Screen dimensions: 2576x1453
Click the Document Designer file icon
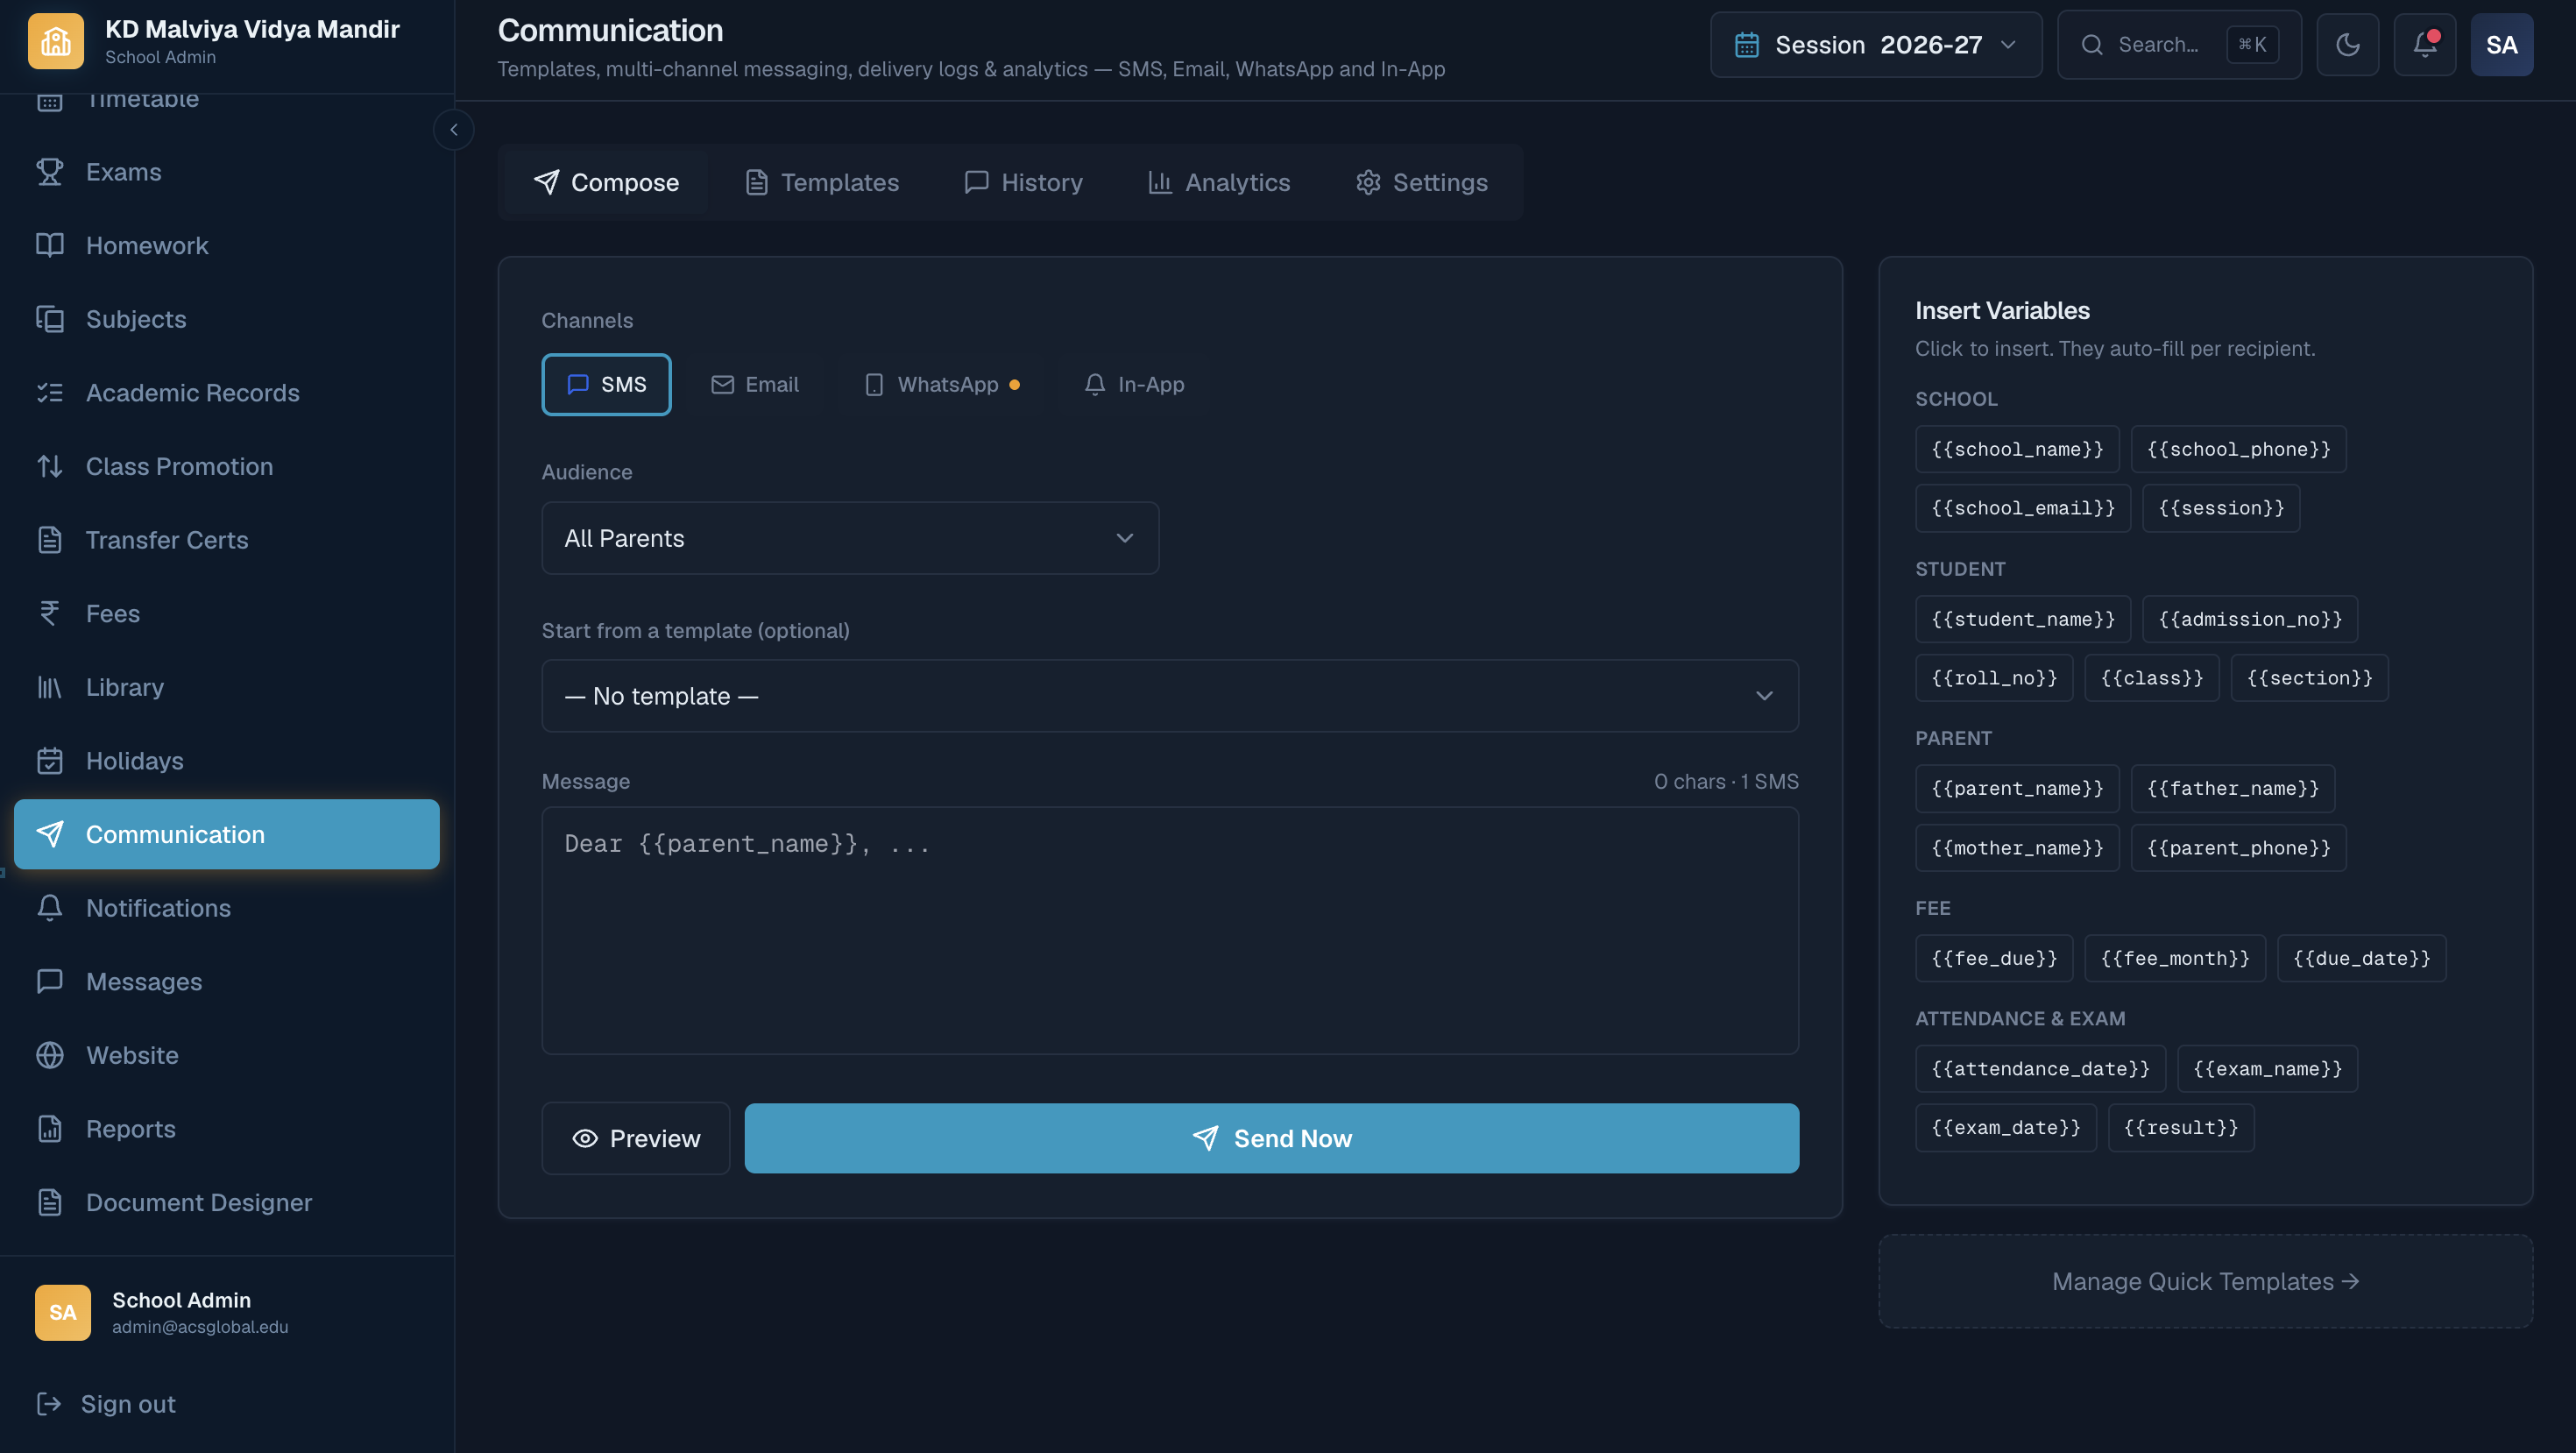pos(50,1202)
